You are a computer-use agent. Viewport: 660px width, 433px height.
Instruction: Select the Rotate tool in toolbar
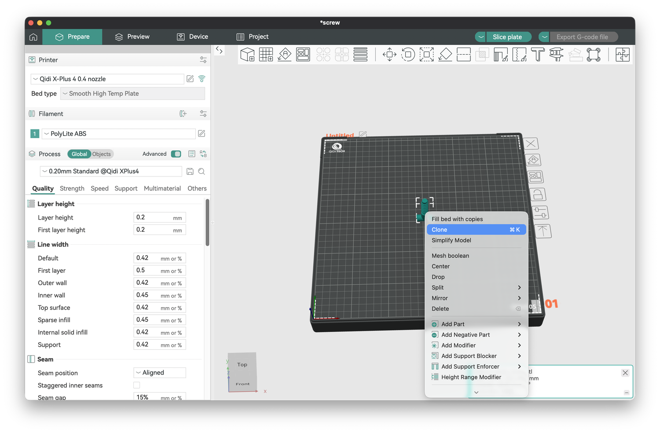pyautogui.click(x=408, y=55)
